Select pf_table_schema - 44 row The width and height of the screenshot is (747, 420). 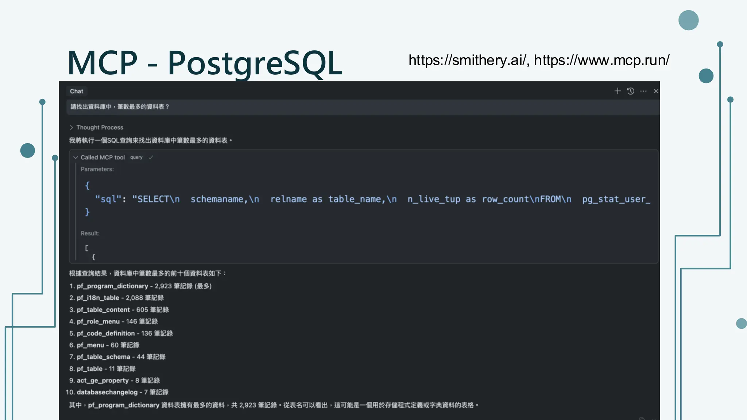pos(117,357)
